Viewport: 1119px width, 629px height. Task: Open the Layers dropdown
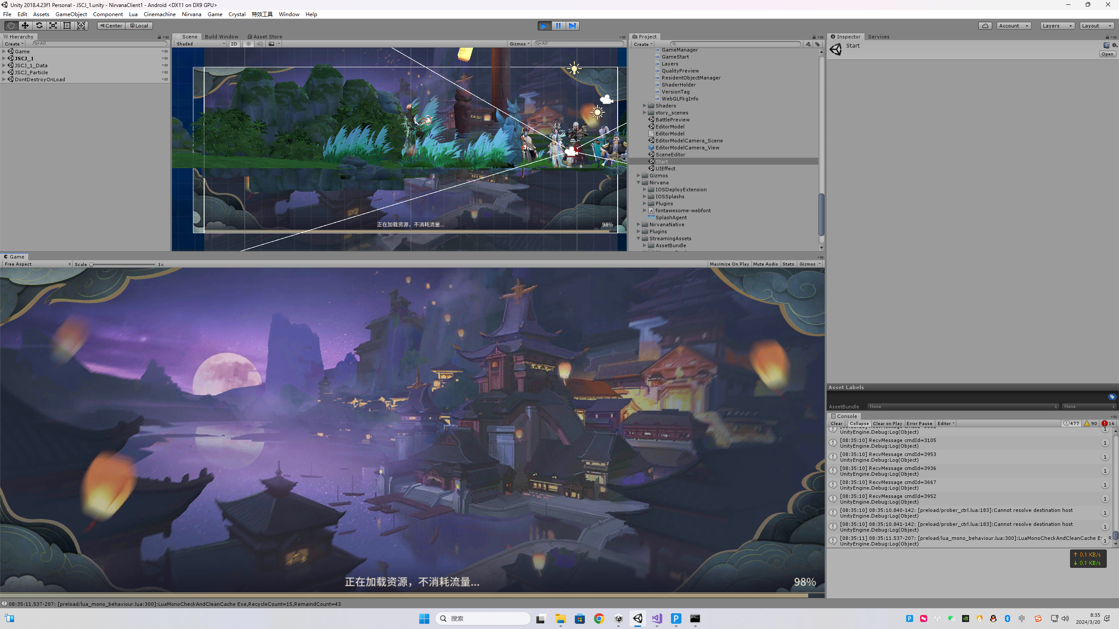click(x=1056, y=26)
